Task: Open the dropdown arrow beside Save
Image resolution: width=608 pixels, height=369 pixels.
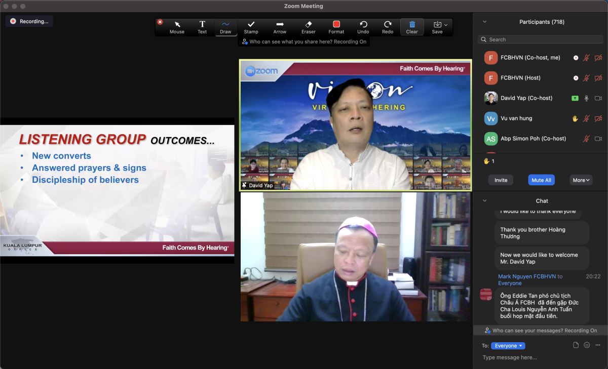Action: point(446,24)
